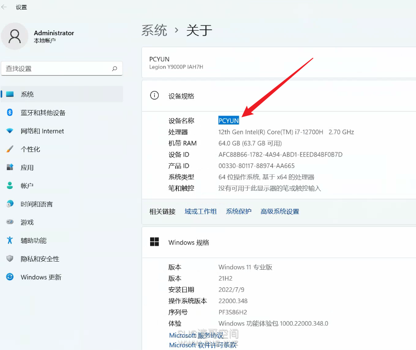Expand the 设备规格 section header
Image resolution: width=416 pixels, height=350 pixels.
(x=279, y=96)
